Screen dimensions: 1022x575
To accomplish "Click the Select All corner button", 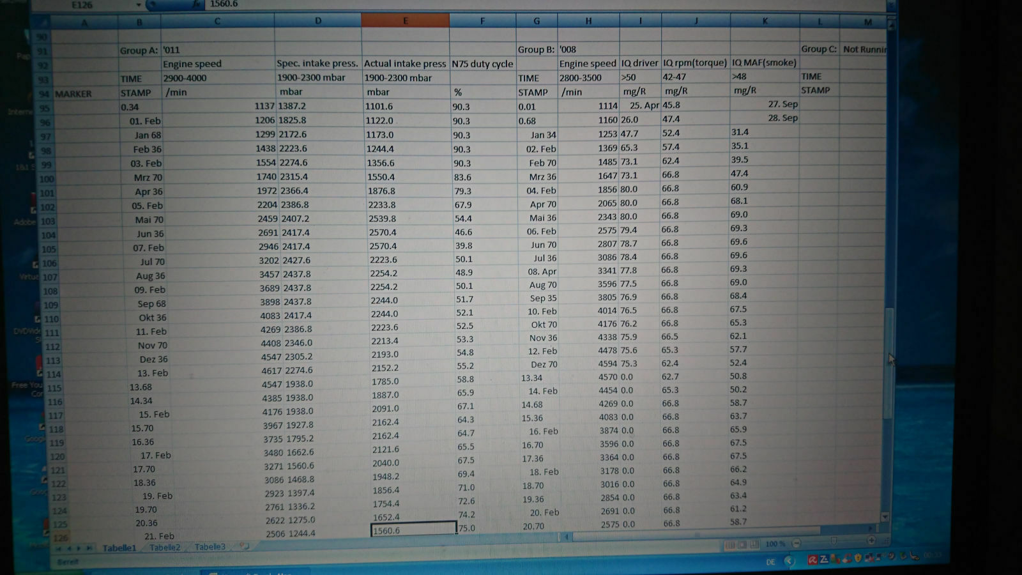I will point(41,23).
